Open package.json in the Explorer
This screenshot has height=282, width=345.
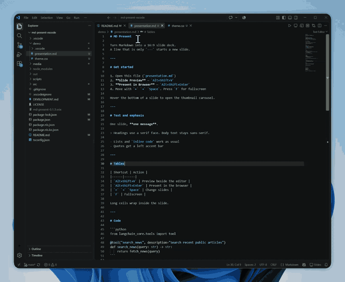pos(59,120)
